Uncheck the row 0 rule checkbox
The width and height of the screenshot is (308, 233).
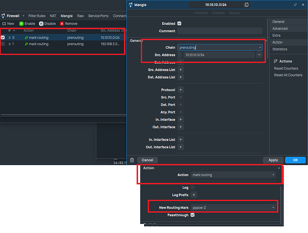coord(3,38)
